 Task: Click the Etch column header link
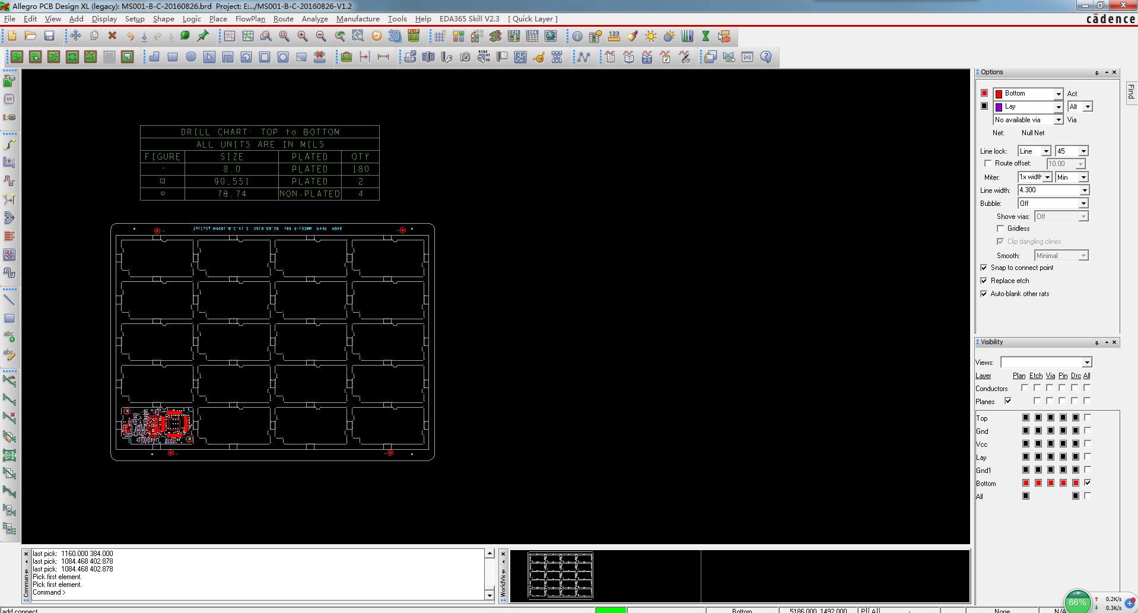tap(1035, 376)
